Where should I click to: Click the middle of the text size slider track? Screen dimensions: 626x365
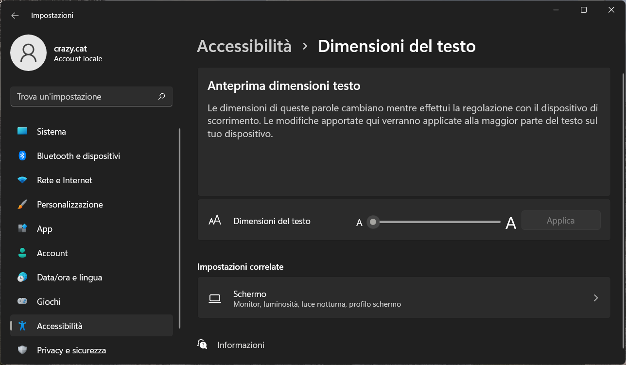coord(436,222)
